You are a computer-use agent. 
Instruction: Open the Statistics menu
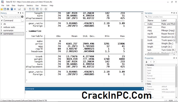[x=30, y=5]
